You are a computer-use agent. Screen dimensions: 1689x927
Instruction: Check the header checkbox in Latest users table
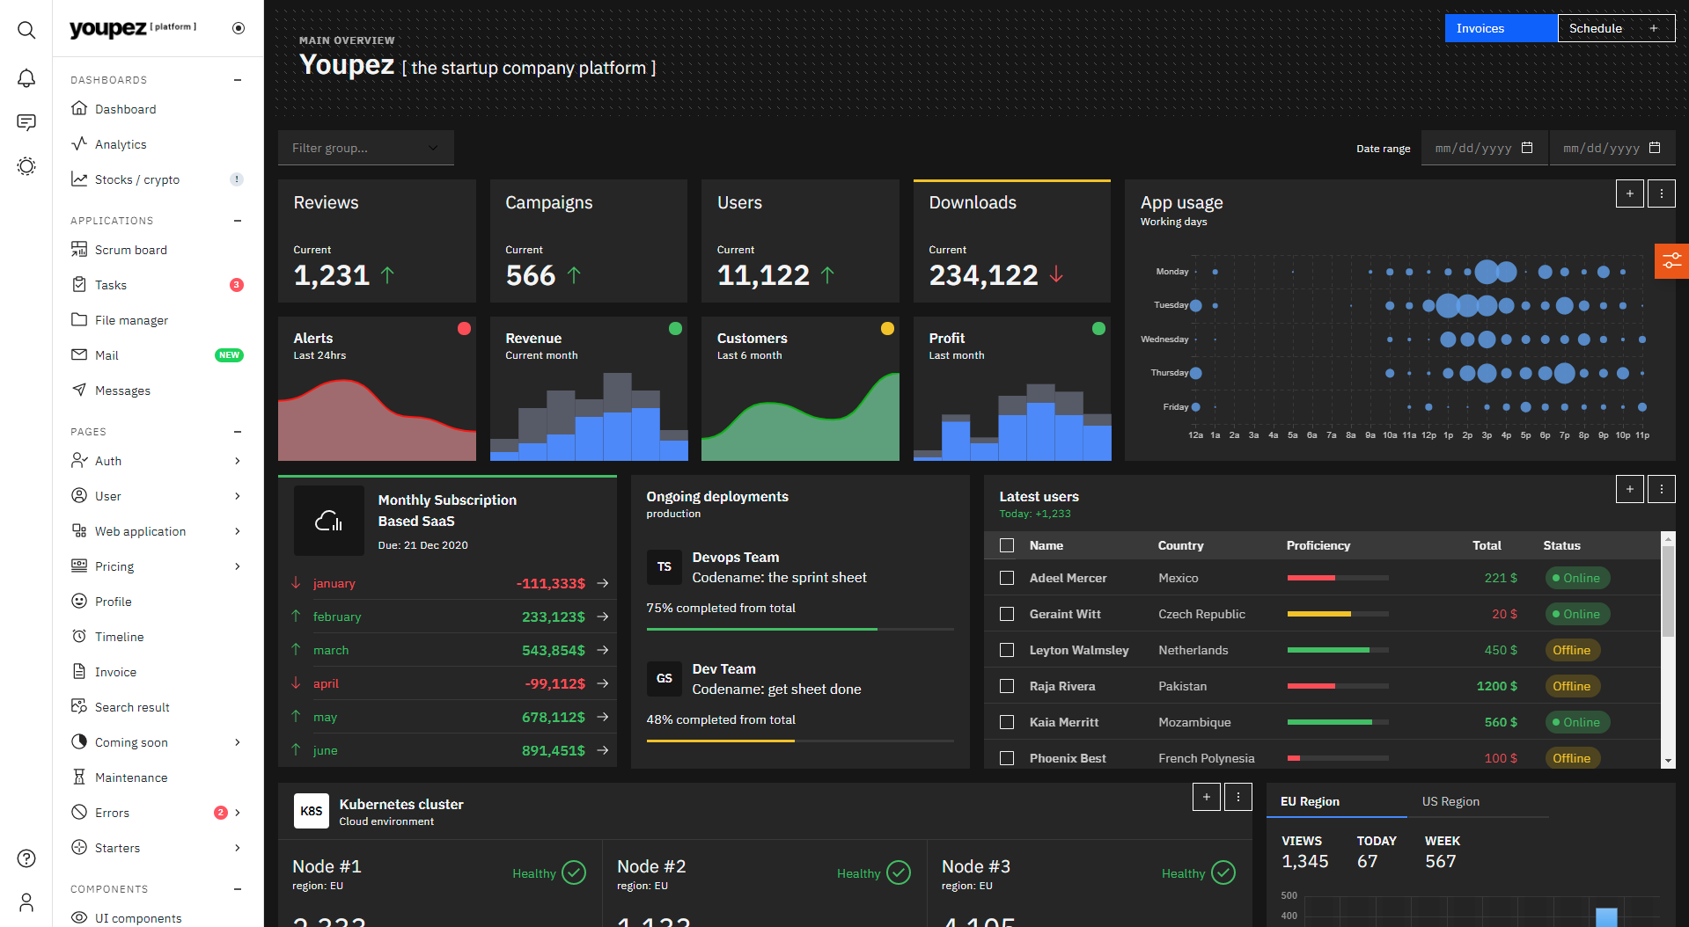coord(1004,545)
